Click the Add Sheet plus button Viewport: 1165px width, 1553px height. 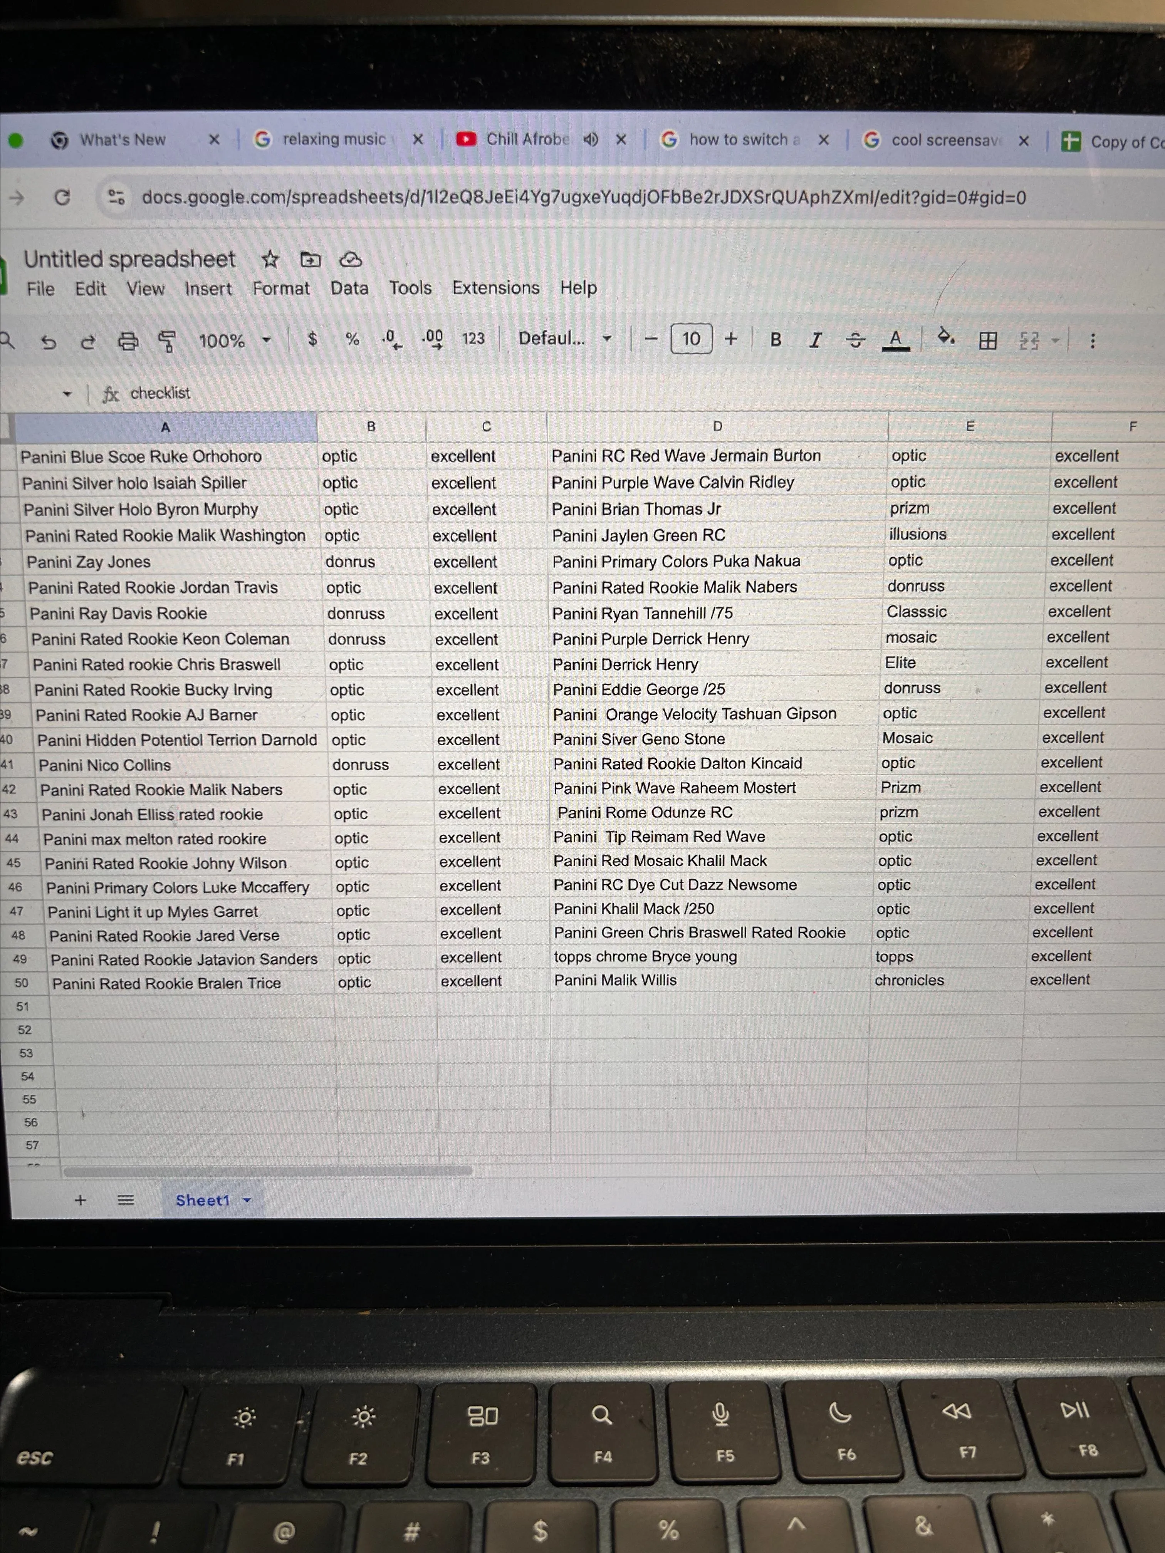tap(80, 1200)
